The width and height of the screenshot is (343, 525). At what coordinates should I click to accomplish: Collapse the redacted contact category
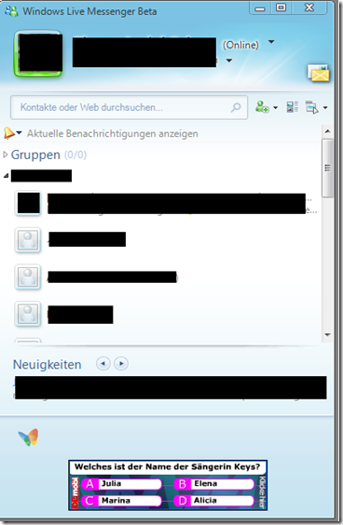[6, 175]
